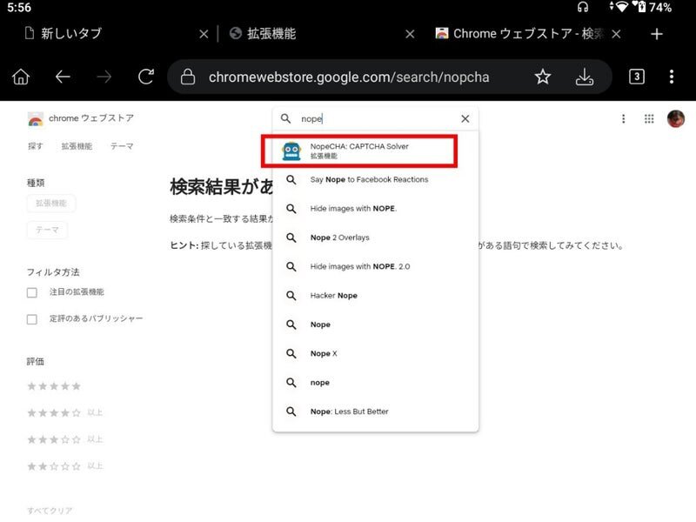Select the テーマ type filter chip
Viewport: 696px width, 522px height.
(47, 230)
